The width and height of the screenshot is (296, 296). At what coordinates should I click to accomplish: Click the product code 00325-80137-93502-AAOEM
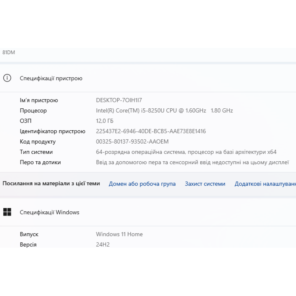(132, 142)
